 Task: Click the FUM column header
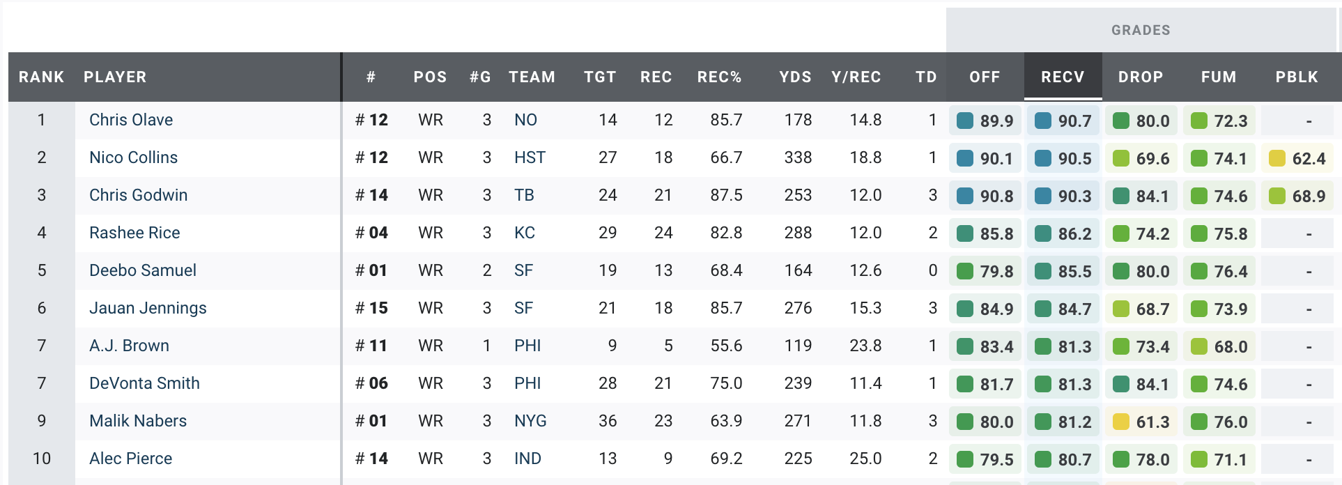[x=1219, y=77]
